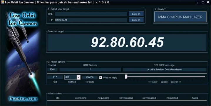Open the Praetox.com link in the sidebar
211x106 pixels.
coord(23,99)
